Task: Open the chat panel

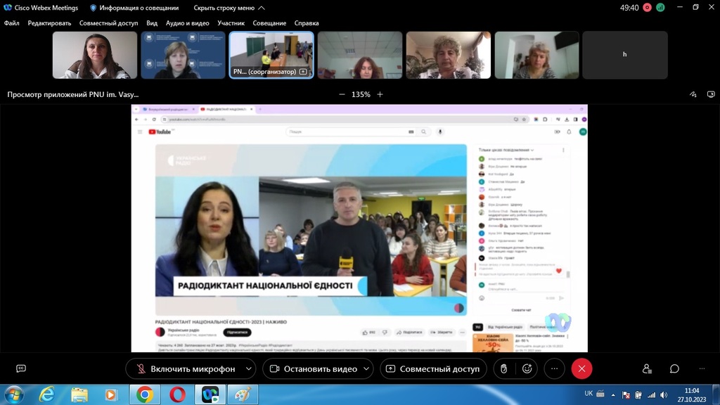Action: point(674,368)
